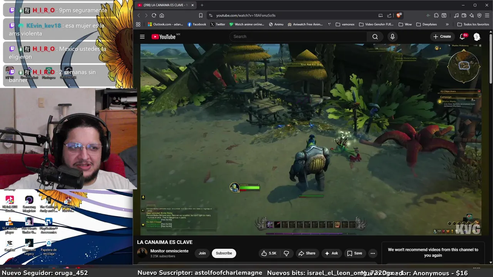Open TikTok LIVE Studio desktop shortcut
The width and height of the screenshot is (493, 277).
pyautogui.click(x=10, y=204)
